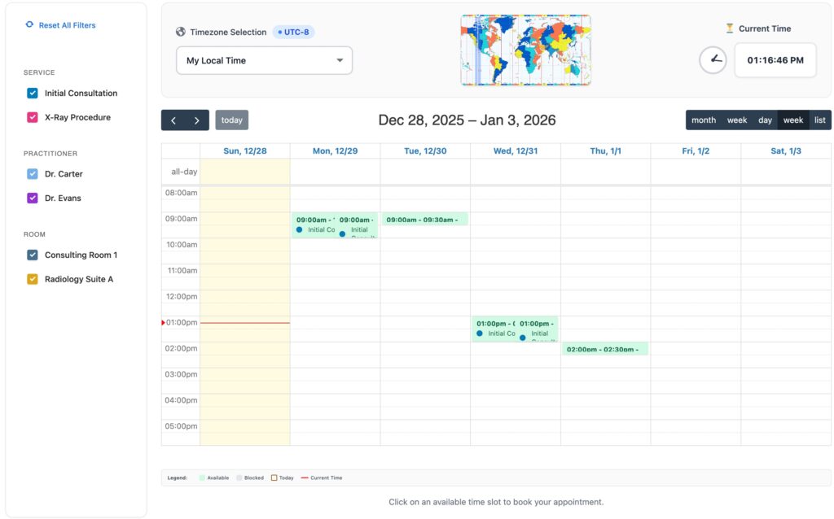
Task: Advance to next week with right chevron
Action: (x=196, y=120)
